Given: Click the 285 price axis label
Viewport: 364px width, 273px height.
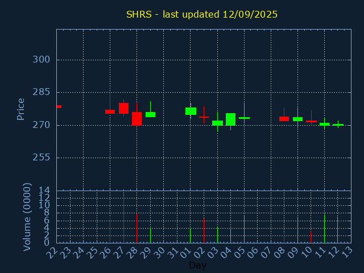Looking at the screenshot, I should [x=41, y=92].
